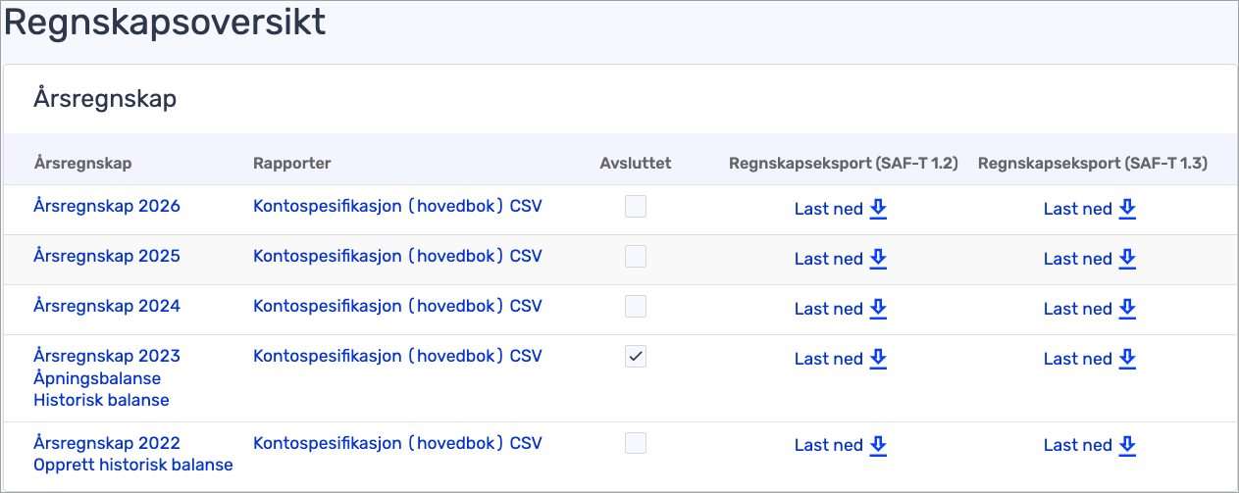Click Opprett historisk balanse for 2022
This screenshot has height=493, width=1239.
coord(133,465)
